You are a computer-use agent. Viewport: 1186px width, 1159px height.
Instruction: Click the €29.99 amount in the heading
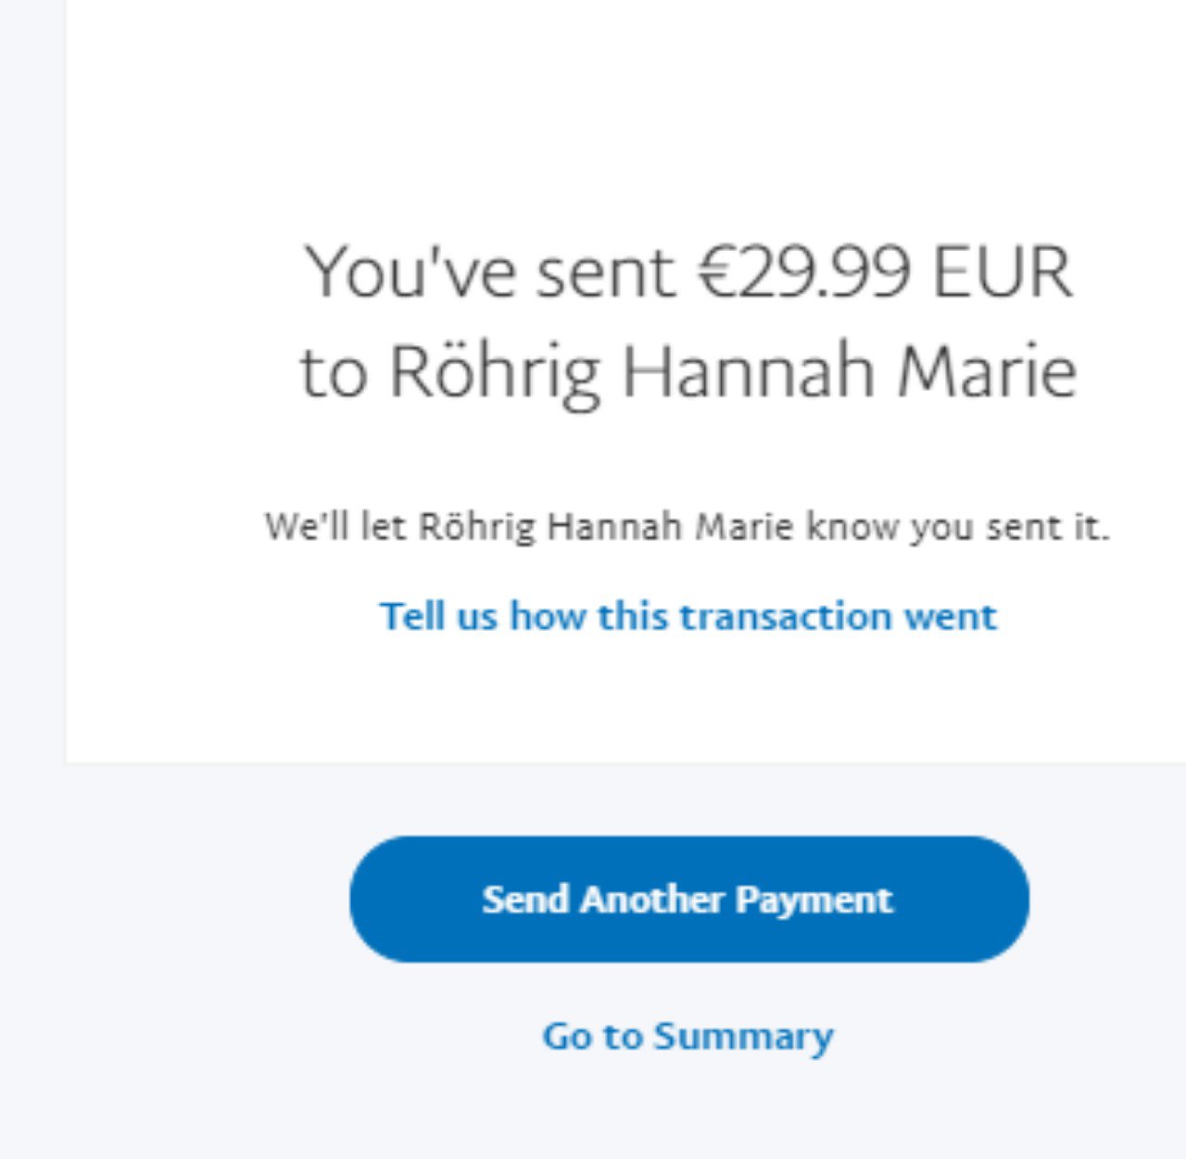pyautogui.click(x=802, y=272)
